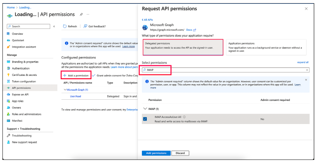Close the Request API permissions panel

306,8
